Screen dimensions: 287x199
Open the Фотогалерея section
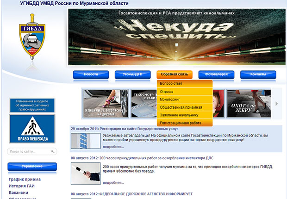(216, 75)
